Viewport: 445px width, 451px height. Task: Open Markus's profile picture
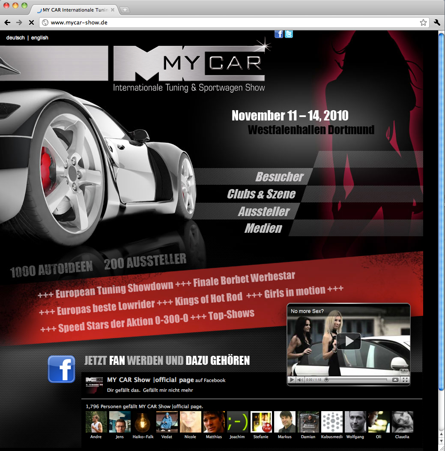pyautogui.click(x=285, y=422)
